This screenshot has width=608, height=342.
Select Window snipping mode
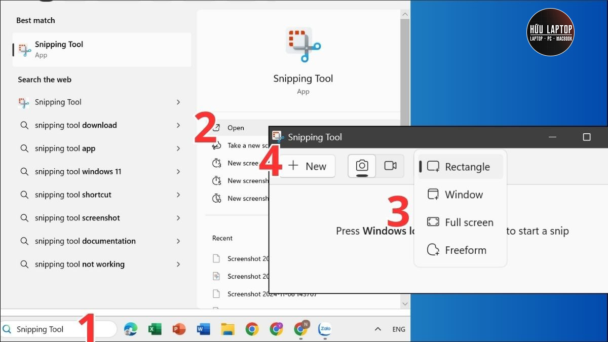[x=460, y=195]
